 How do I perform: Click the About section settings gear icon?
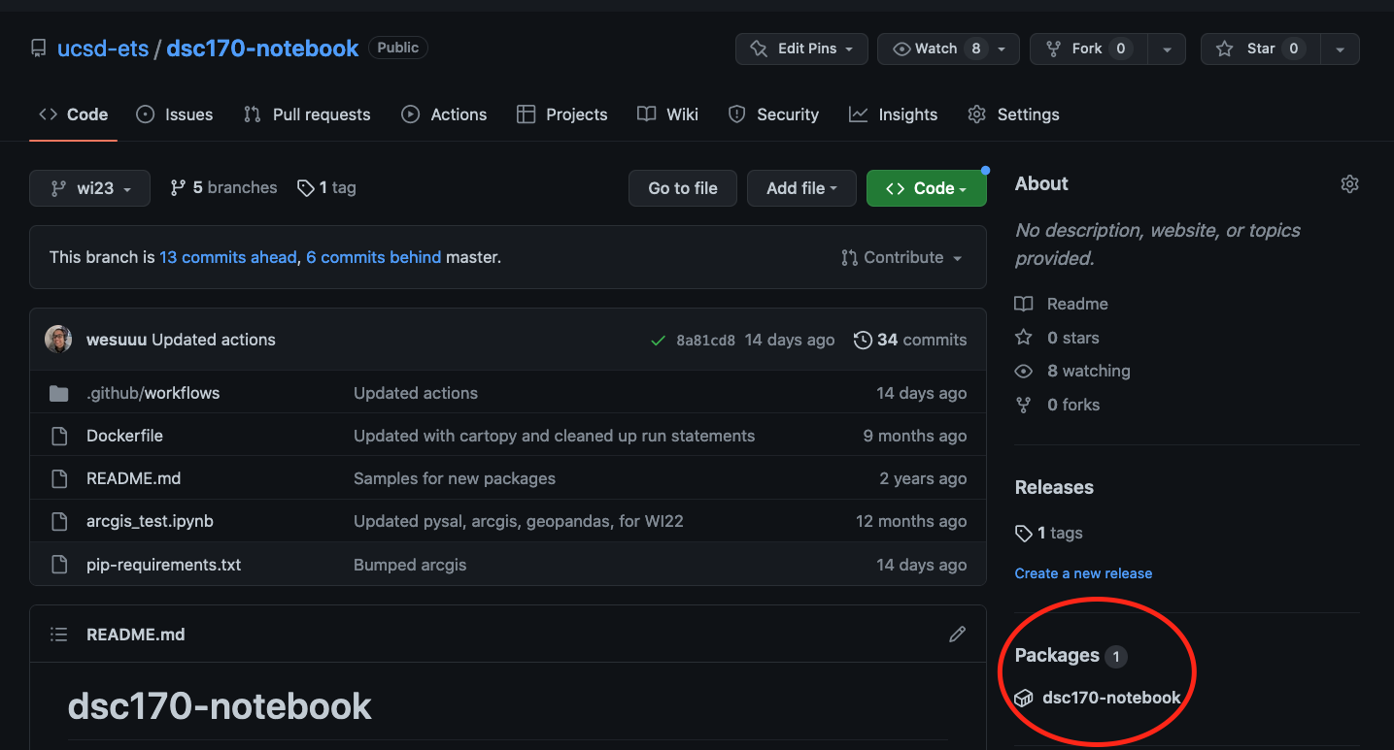tap(1349, 184)
